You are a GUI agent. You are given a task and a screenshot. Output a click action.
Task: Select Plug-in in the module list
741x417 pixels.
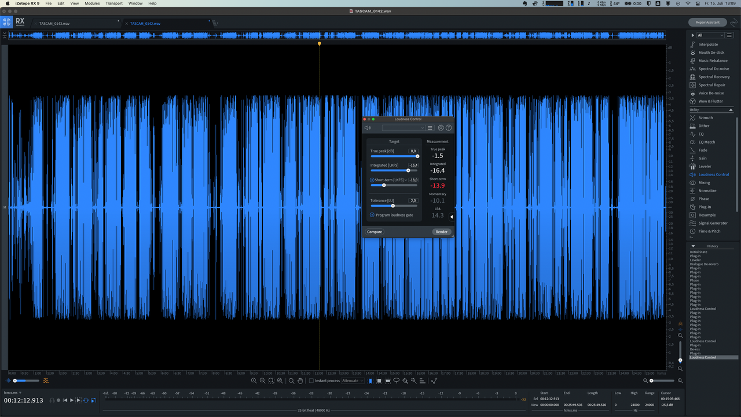[705, 207]
